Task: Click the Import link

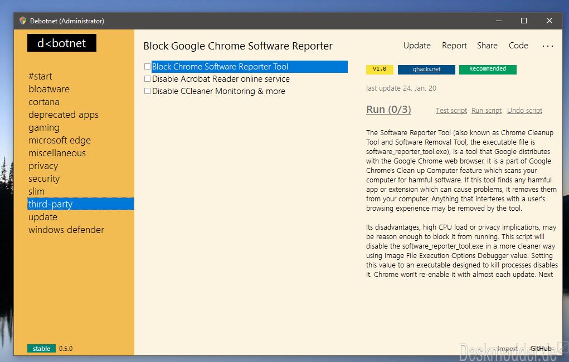Action: tap(507, 349)
